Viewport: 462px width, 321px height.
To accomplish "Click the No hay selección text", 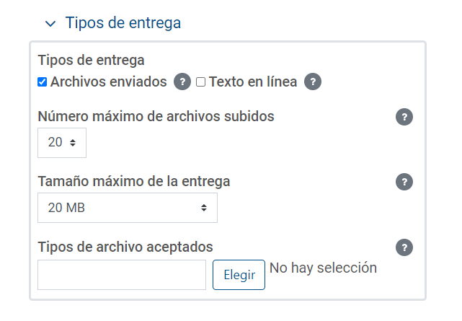I will [x=323, y=268].
